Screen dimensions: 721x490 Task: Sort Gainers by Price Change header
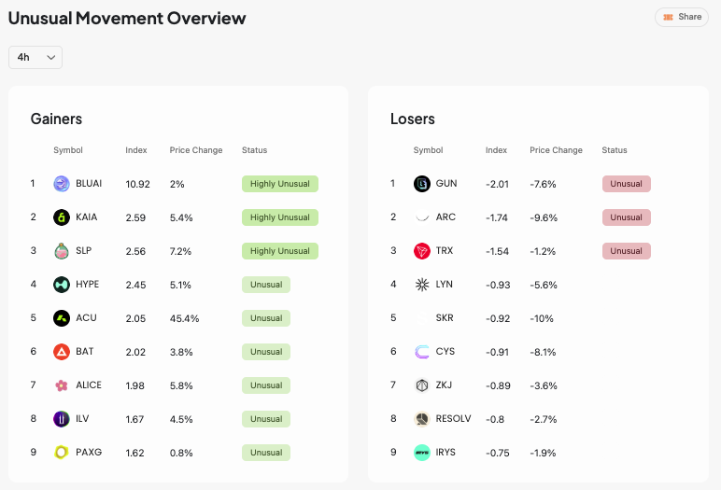tap(196, 150)
